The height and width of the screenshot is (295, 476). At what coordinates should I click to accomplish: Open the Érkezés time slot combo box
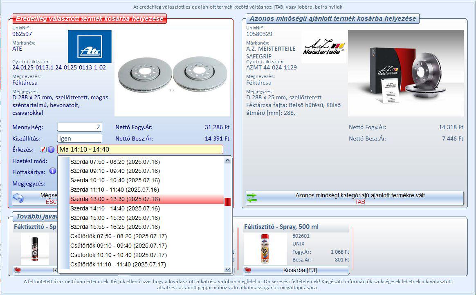pyautogui.click(x=140, y=150)
